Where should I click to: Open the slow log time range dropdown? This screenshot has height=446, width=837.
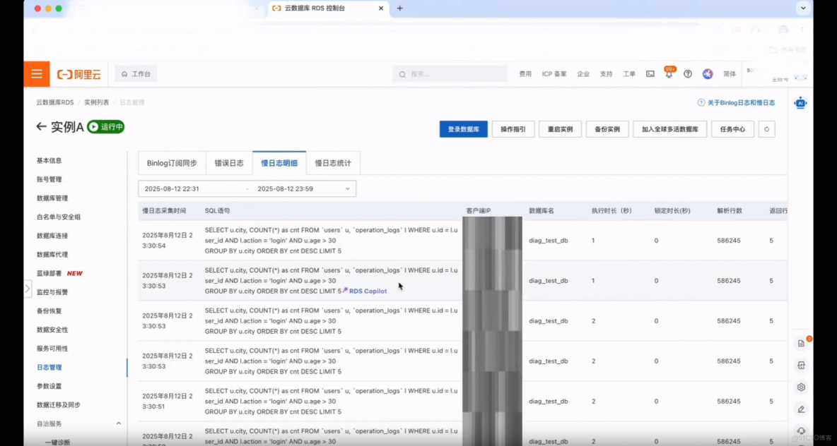(x=346, y=188)
